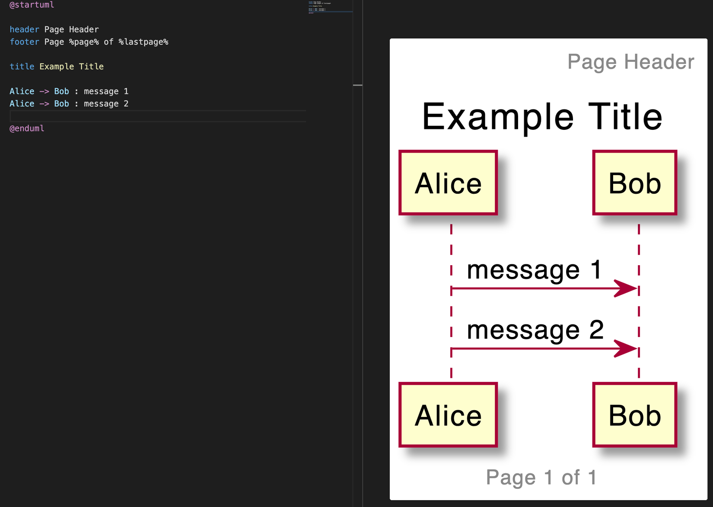
Task: Click '%lastpage%' variable in the footer line
Action: [143, 42]
